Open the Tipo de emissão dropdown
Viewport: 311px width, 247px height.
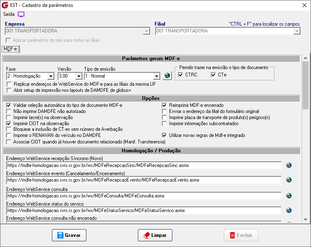pyautogui.click(x=157, y=76)
